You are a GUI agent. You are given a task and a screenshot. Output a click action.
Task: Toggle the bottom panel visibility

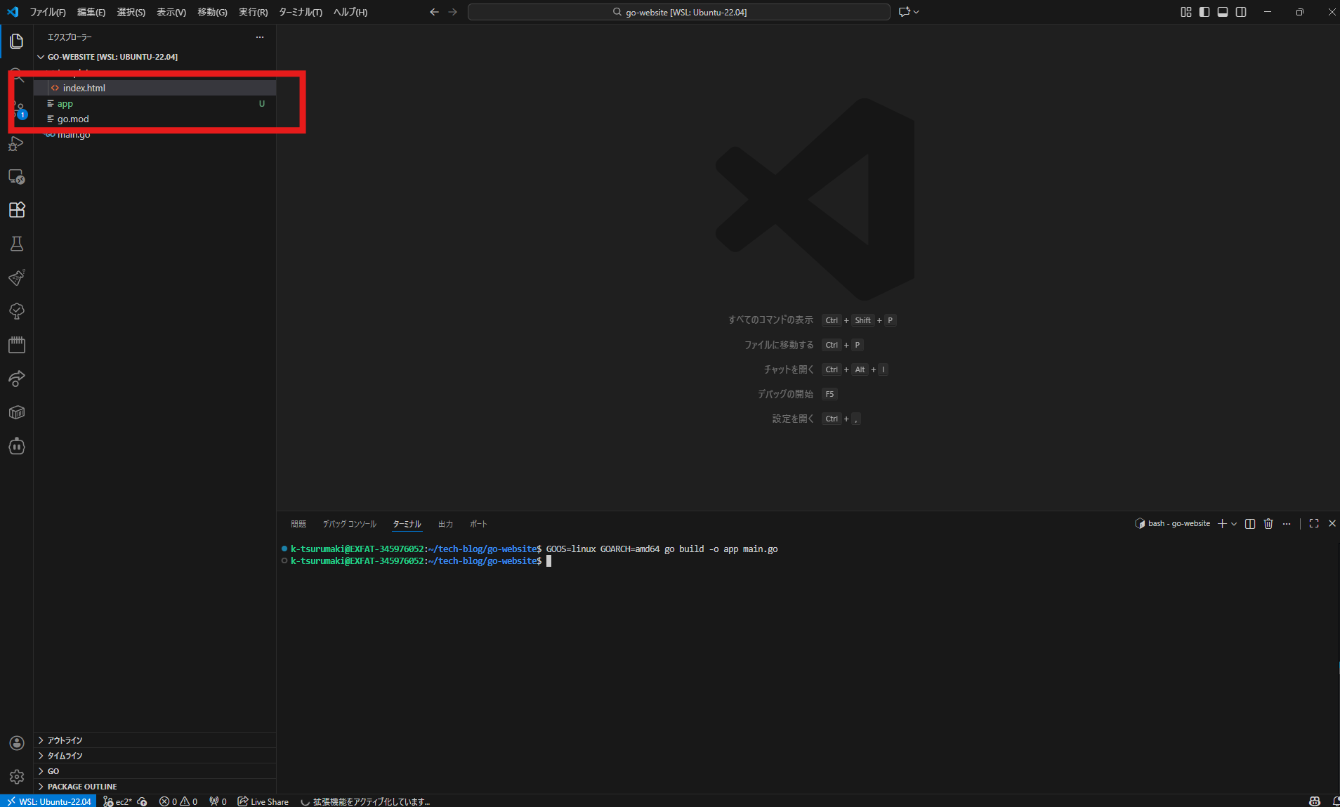pyautogui.click(x=1223, y=12)
